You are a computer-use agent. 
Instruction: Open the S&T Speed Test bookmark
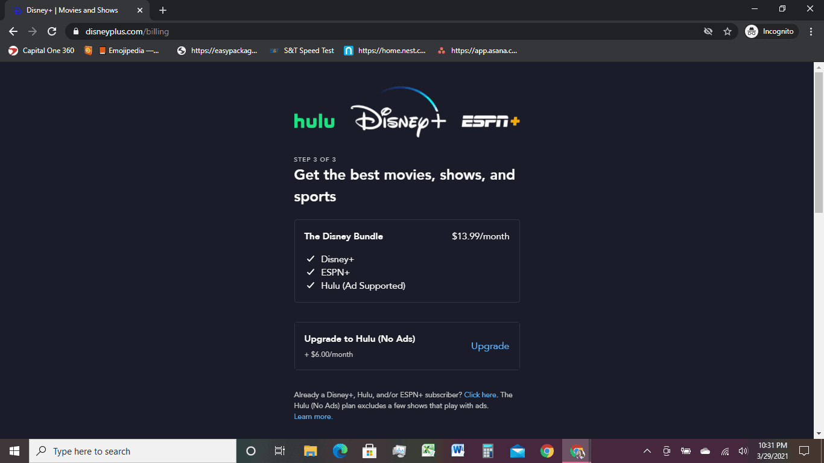click(x=302, y=51)
